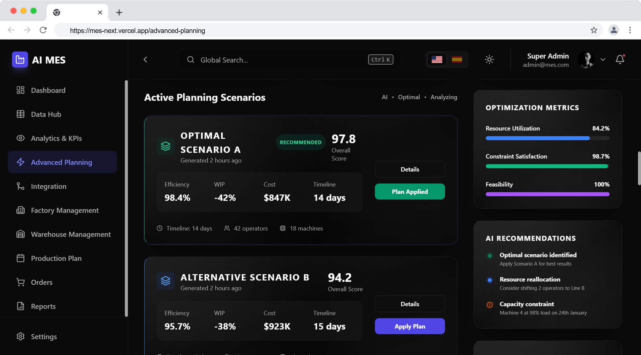Viewport: 641px width, 355px height.
Task: Click the Dashboard grid icon
Action: (x=20, y=90)
